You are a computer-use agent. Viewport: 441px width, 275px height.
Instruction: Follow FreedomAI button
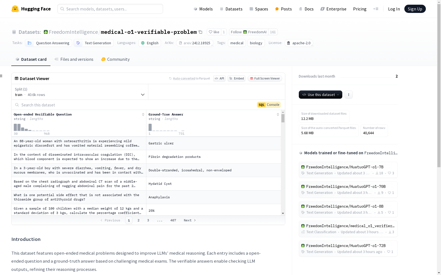249,32
